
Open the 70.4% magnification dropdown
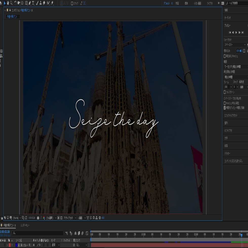click(17, 218)
